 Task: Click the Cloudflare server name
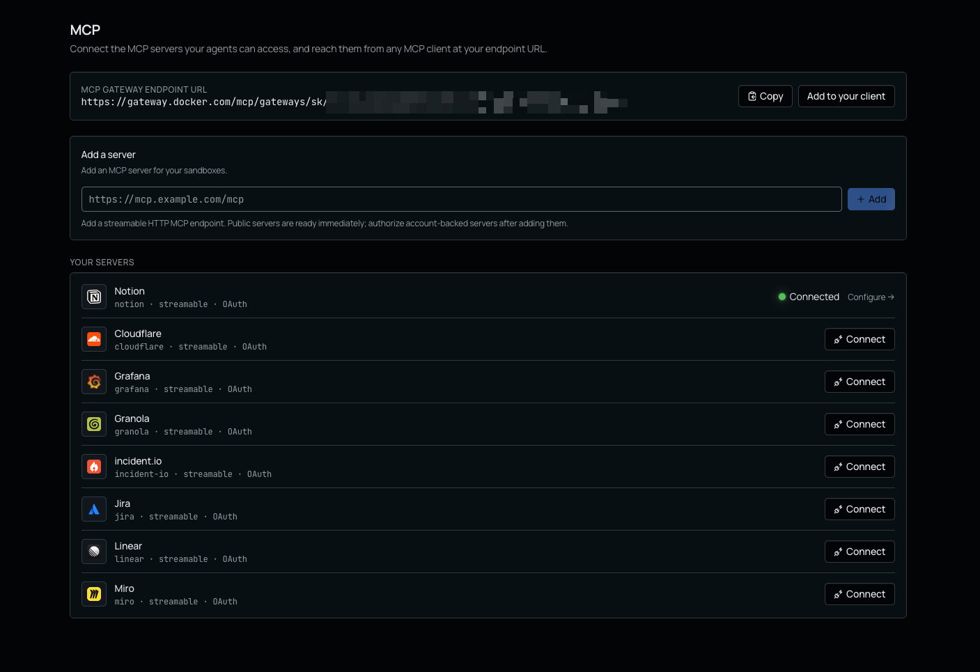138,334
